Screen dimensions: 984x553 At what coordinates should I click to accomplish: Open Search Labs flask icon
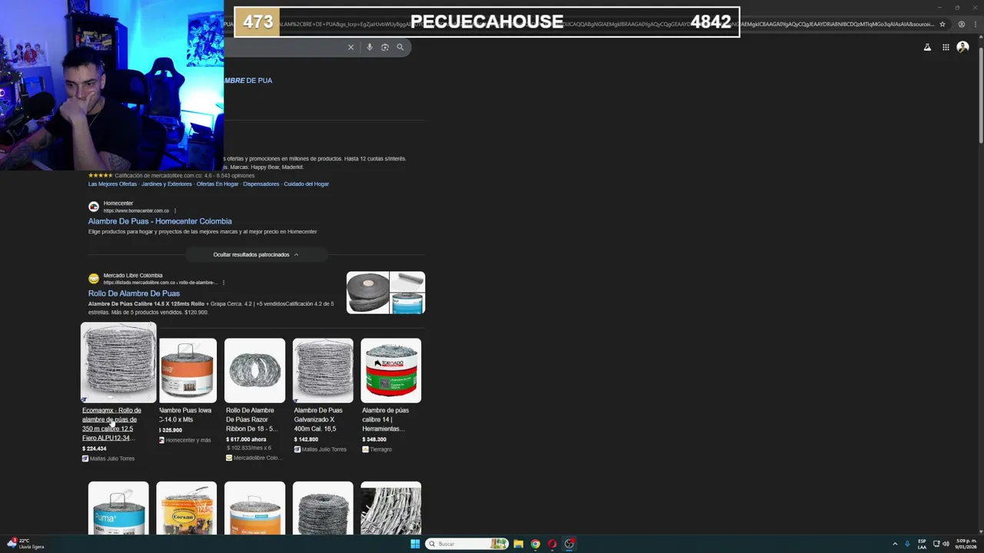click(x=927, y=47)
